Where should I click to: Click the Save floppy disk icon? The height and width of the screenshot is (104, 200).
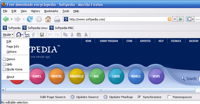[x=42, y=35]
